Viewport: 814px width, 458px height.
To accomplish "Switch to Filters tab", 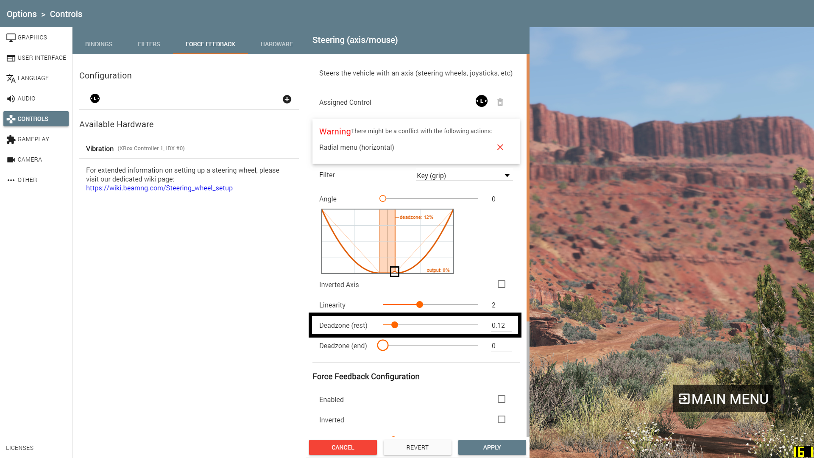I will (x=149, y=44).
